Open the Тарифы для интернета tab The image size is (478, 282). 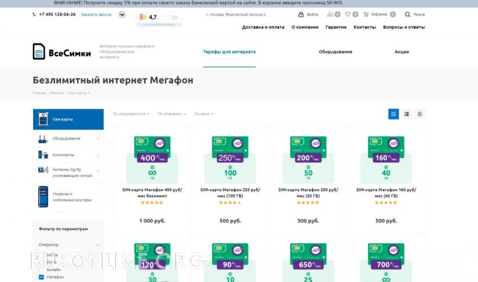pos(229,52)
